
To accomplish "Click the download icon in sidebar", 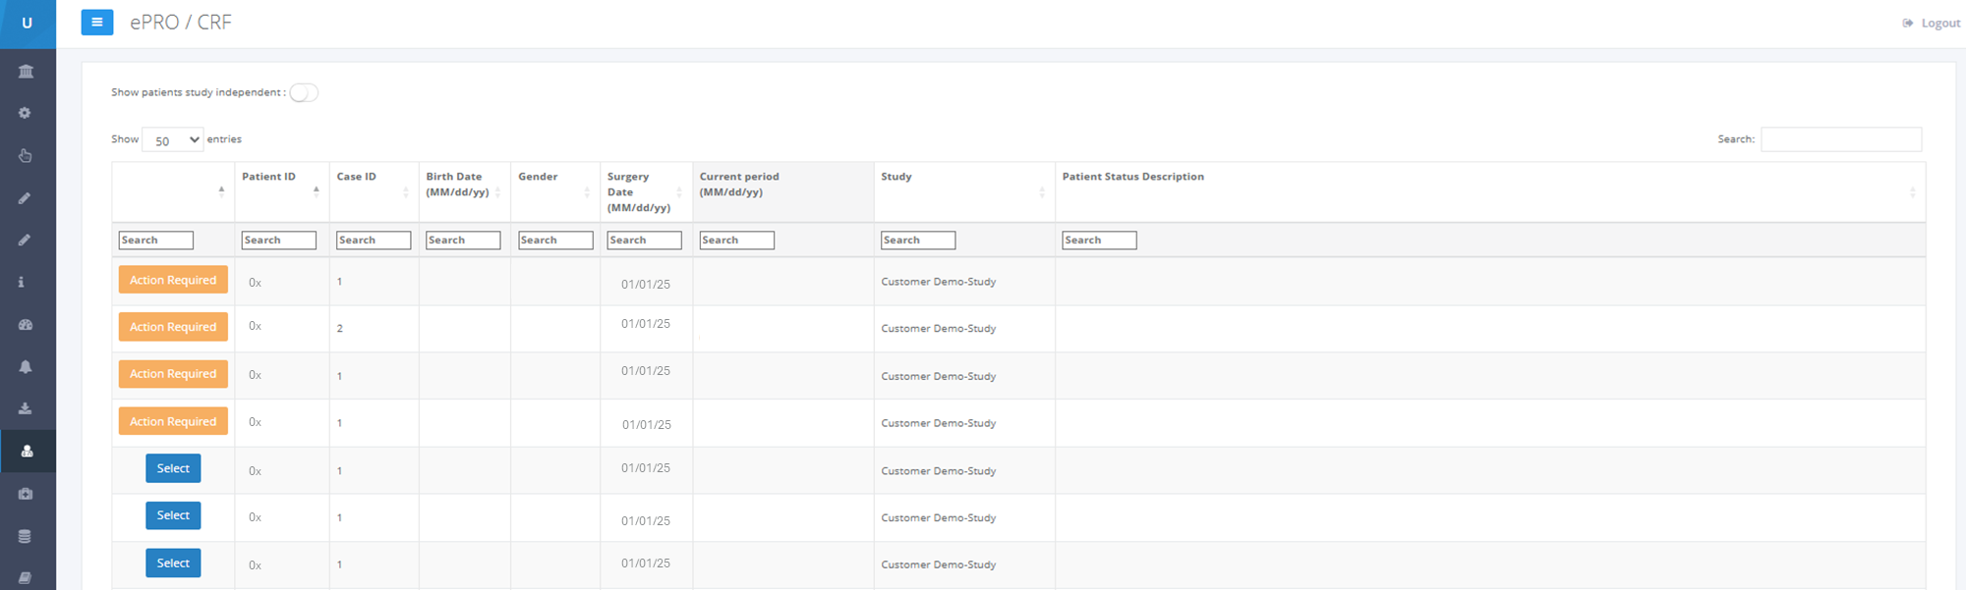I will pos(26,409).
